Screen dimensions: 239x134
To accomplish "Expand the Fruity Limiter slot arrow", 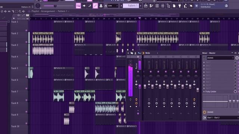I will (204, 92).
